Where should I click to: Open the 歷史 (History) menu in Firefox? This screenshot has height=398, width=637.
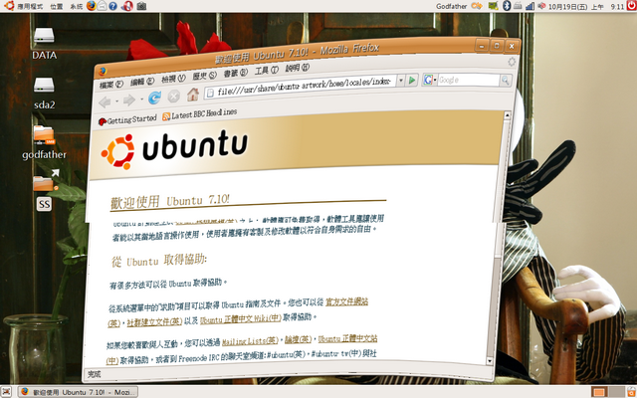click(x=204, y=76)
